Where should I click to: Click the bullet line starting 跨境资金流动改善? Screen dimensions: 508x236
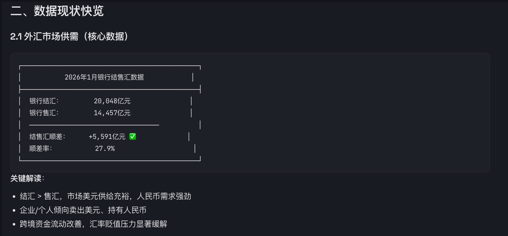point(93,224)
